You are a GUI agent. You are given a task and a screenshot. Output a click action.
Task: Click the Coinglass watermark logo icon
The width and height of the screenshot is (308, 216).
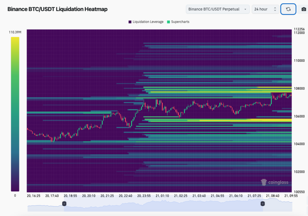263,182
